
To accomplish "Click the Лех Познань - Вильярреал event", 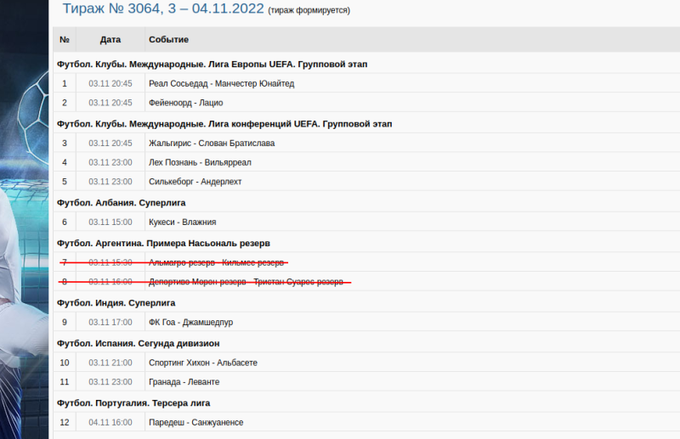I will [200, 162].
